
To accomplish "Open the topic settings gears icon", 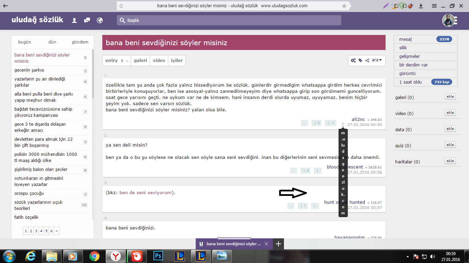I will (353, 60).
